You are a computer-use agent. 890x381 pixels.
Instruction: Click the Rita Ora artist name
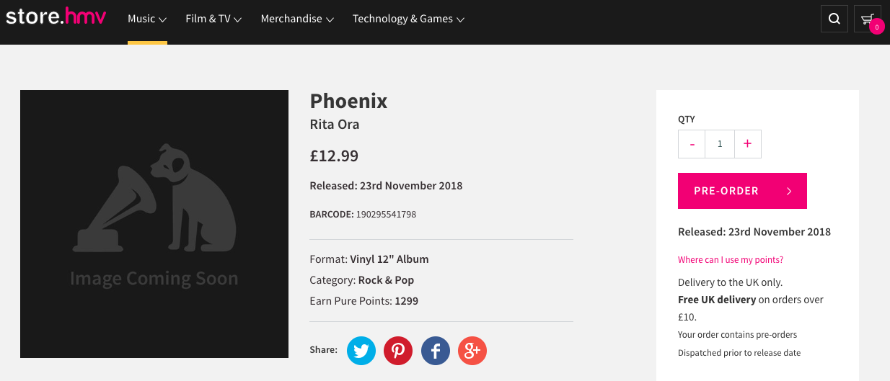tap(335, 125)
